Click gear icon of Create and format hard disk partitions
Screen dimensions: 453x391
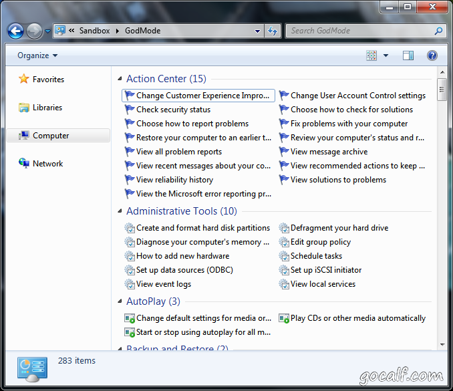point(130,228)
